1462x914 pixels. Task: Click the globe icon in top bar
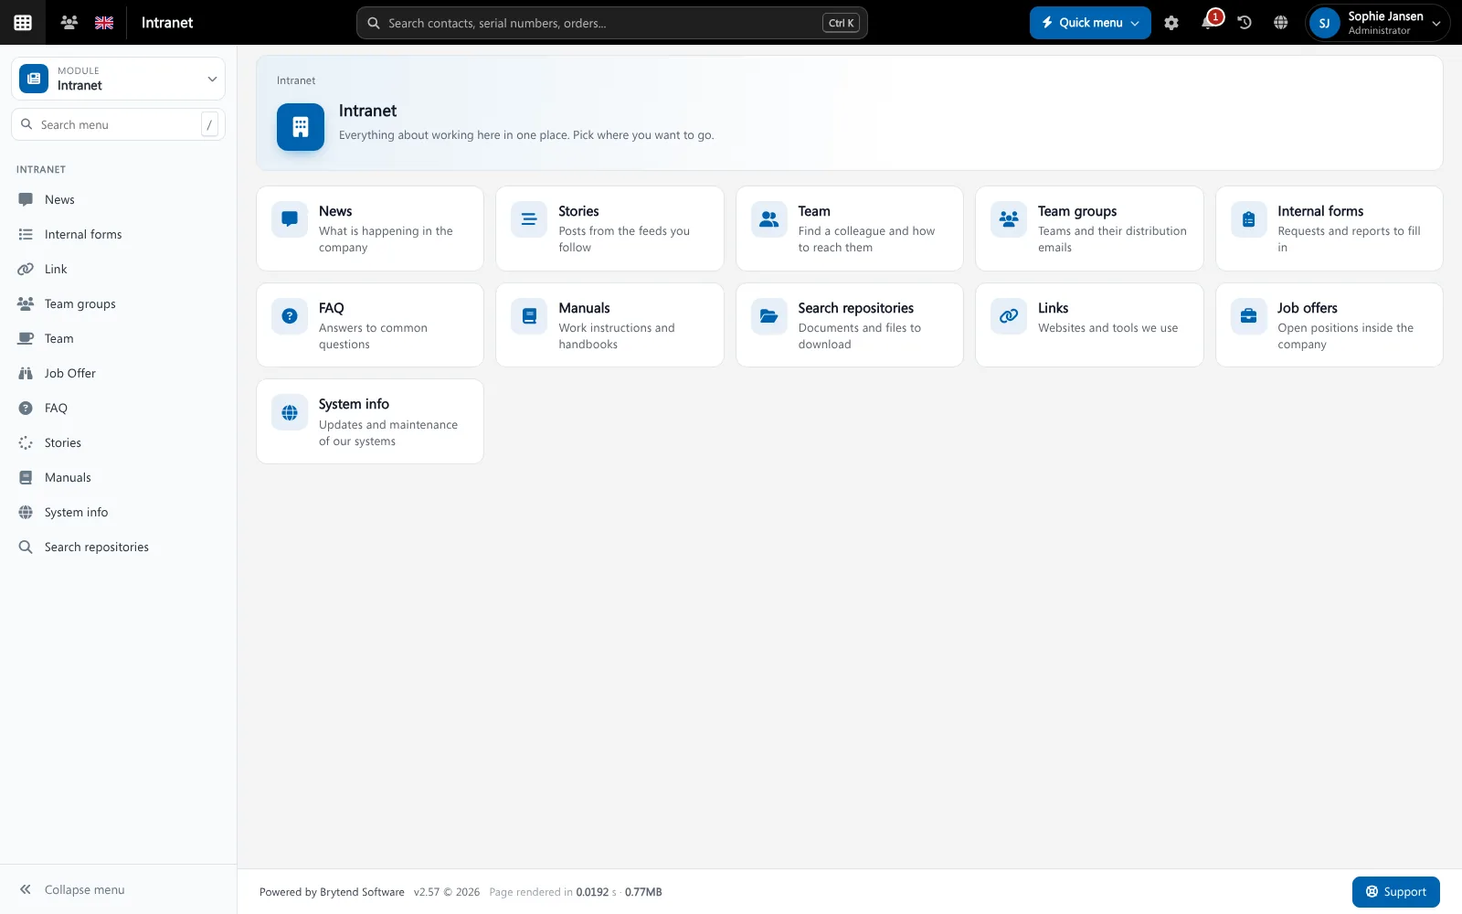[x=1281, y=23]
